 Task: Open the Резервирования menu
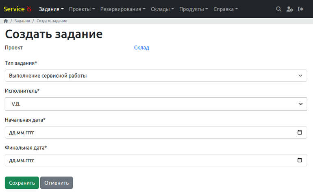point(123,9)
